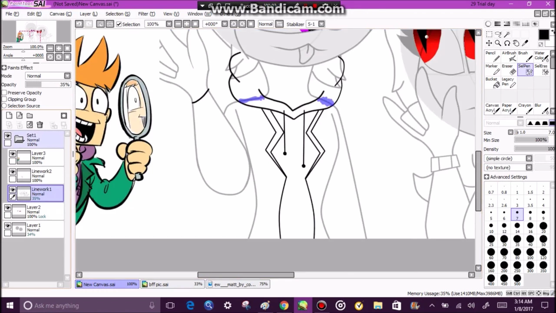Hide Layer1 with its eye icon
556x313 pixels.
point(8,226)
